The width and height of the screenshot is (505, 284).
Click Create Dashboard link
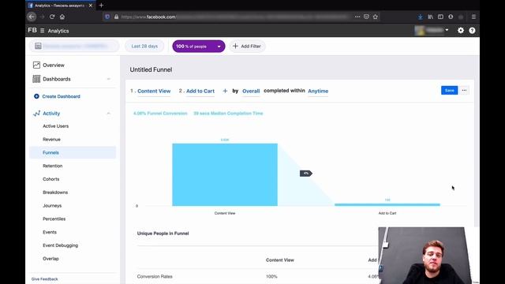61,96
